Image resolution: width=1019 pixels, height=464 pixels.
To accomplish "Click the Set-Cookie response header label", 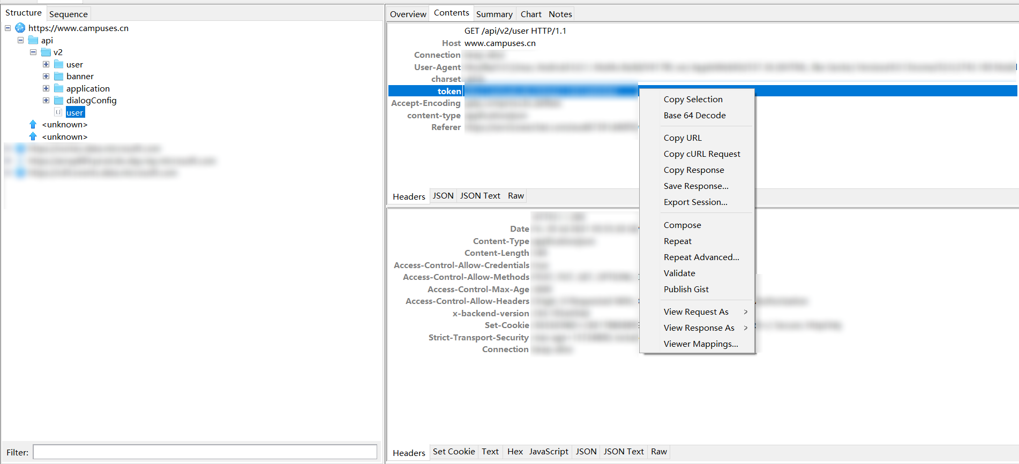I will 507,325.
